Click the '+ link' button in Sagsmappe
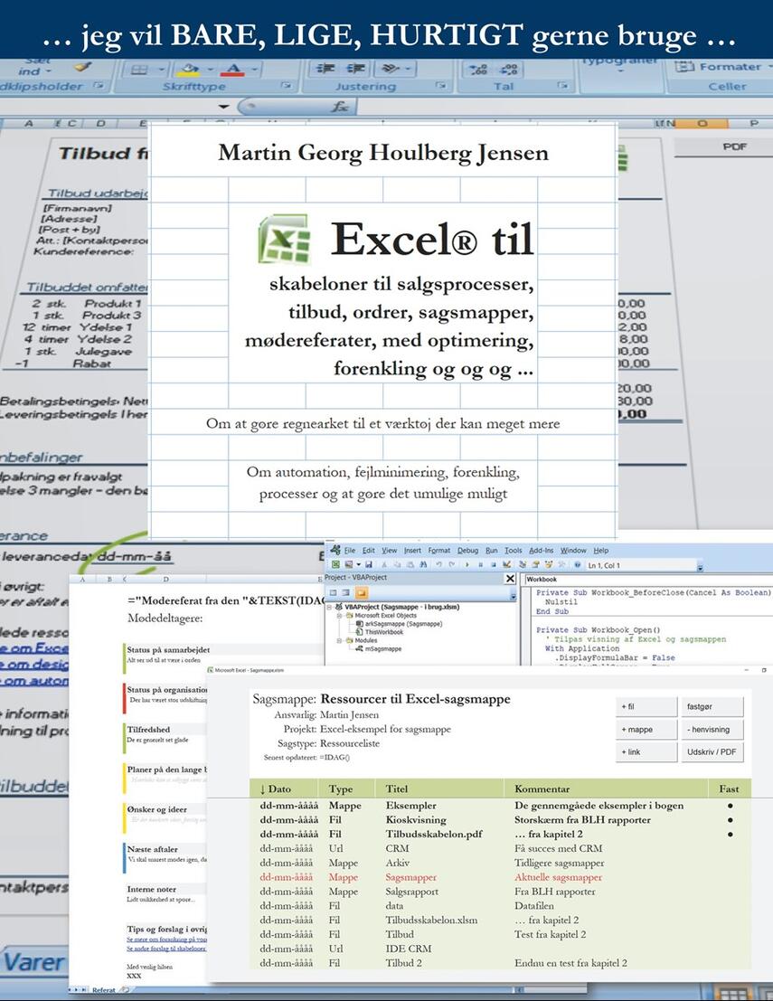The image size is (773, 1001). pos(646,752)
